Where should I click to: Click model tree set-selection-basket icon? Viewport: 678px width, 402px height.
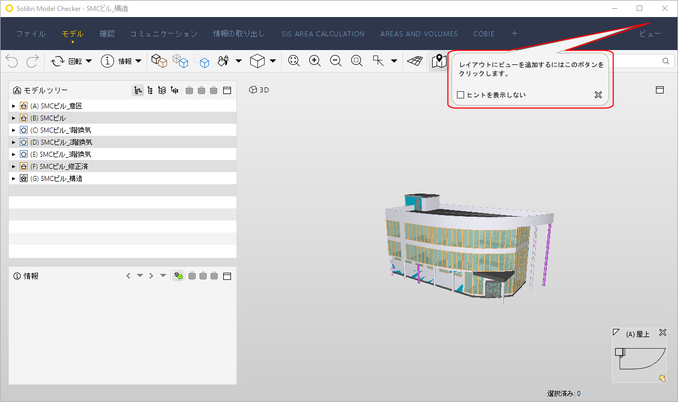pos(214,90)
